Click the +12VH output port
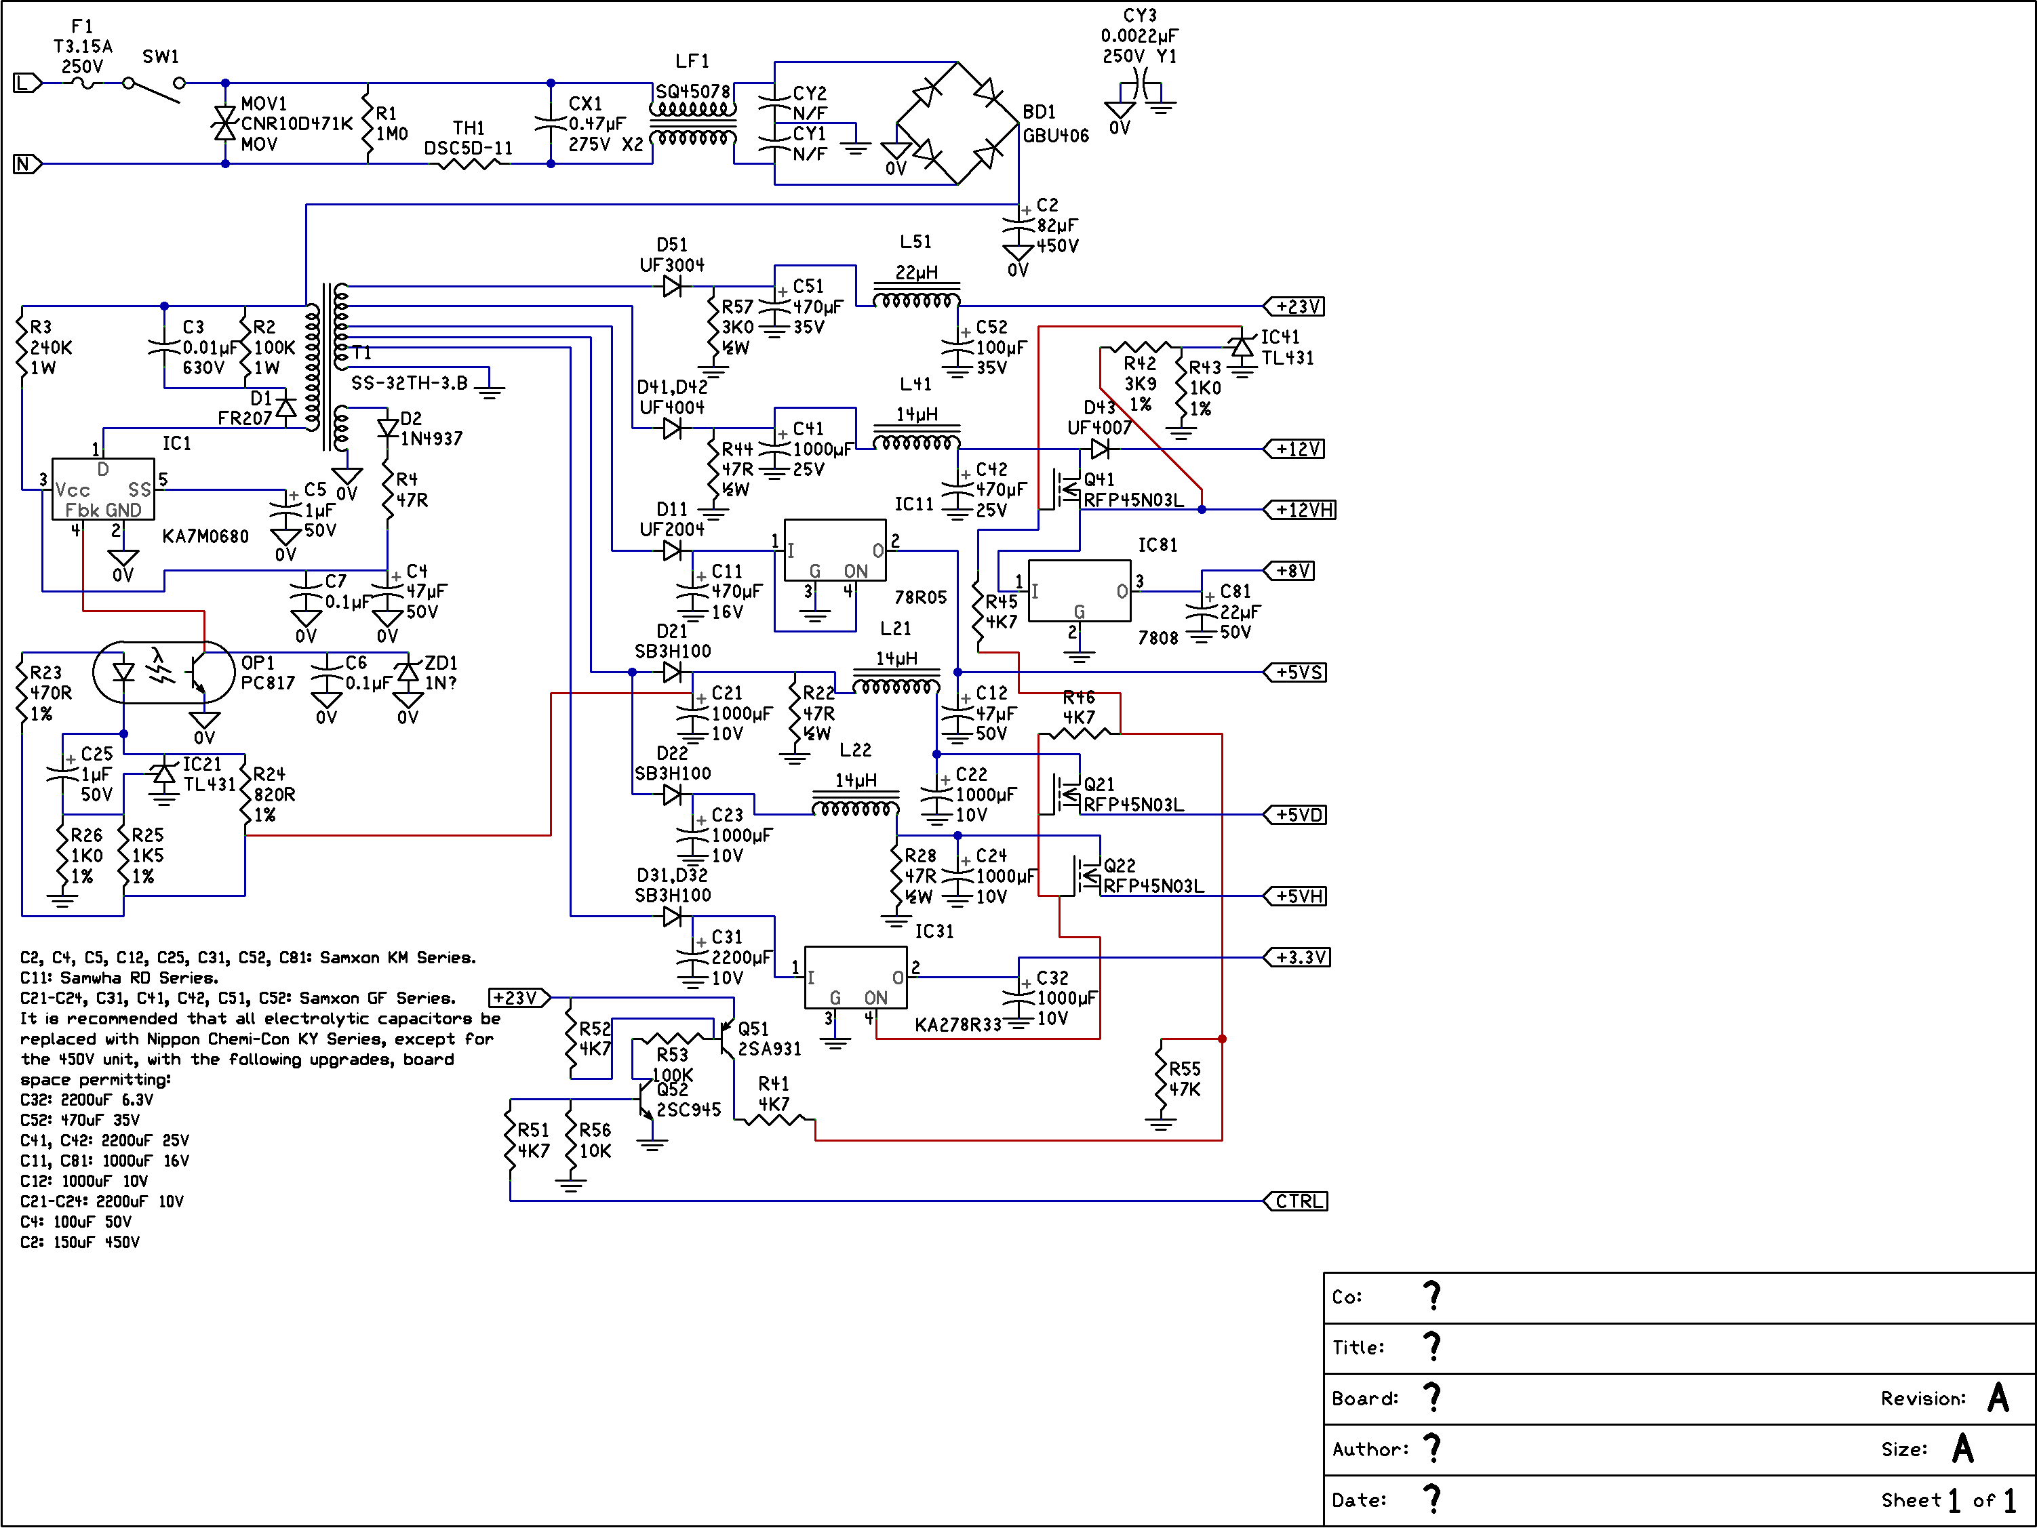Screen dimensions: 2037x1528 1299,510
